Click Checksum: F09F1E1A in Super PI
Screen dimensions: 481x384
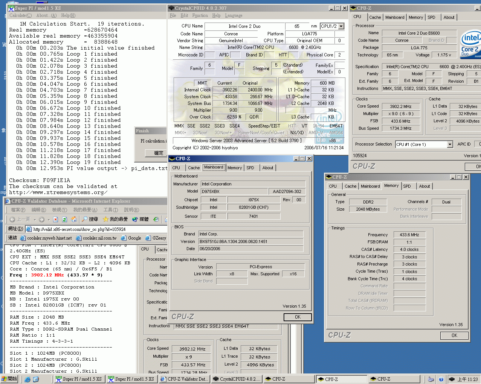tap(40, 180)
